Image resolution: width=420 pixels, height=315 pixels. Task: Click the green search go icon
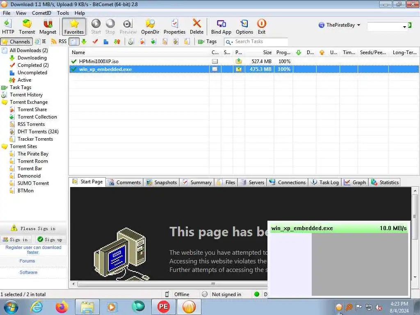[410, 25]
